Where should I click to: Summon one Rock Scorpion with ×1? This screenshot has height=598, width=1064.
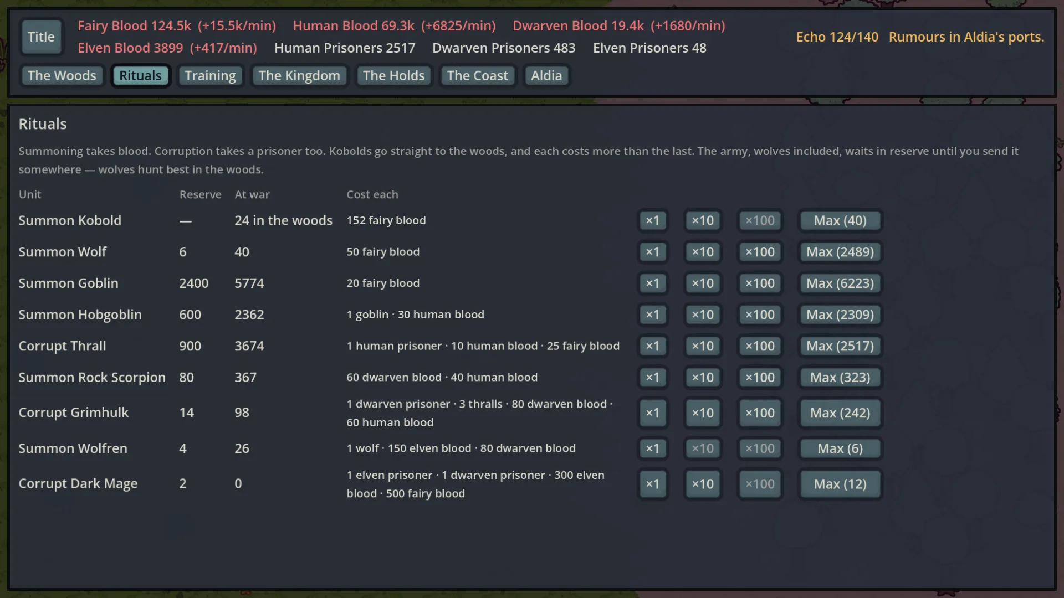pyautogui.click(x=653, y=378)
